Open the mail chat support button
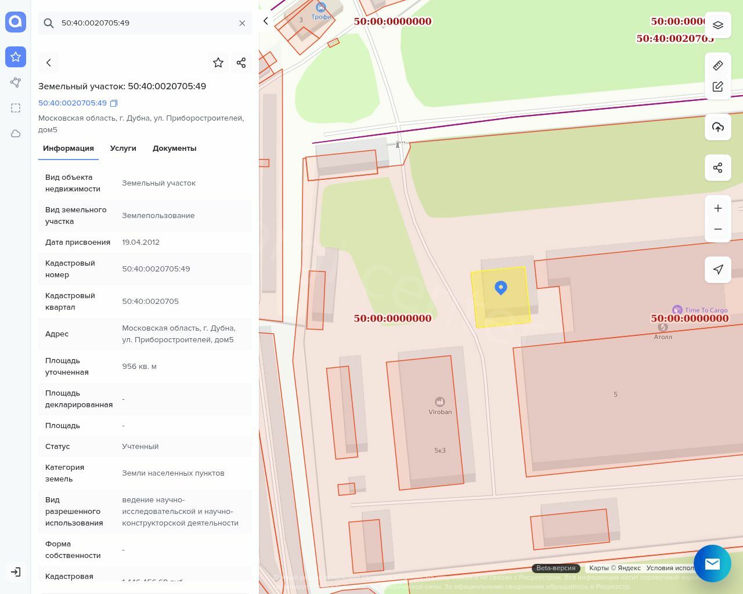Viewport: 743px width, 594px height. coord(712,563)
